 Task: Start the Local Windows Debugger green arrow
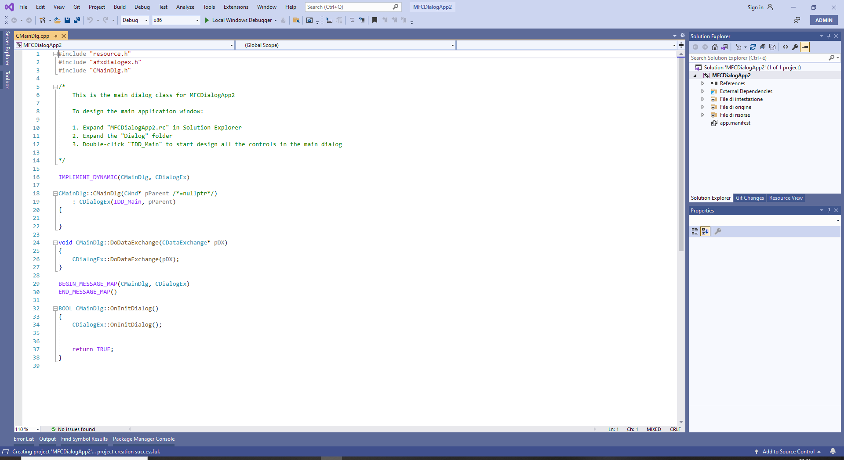[x=207, y=20]
